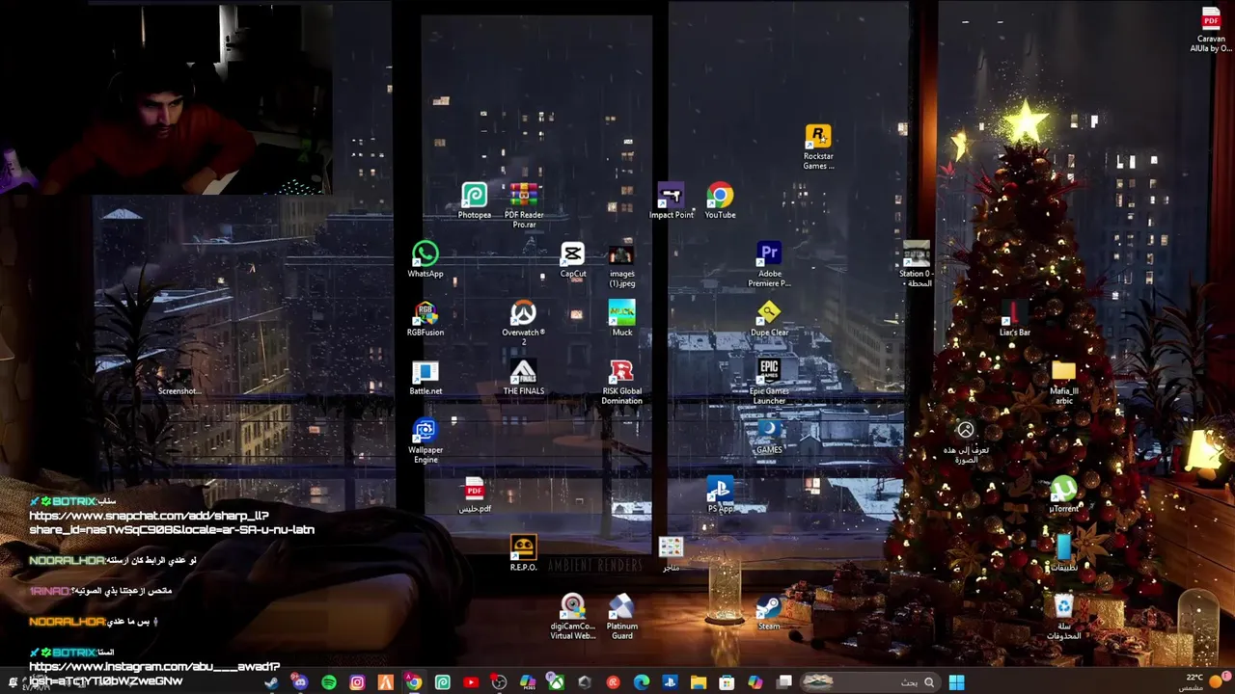Open Microsoft Store in taskbar

click(x=727, y=682)
